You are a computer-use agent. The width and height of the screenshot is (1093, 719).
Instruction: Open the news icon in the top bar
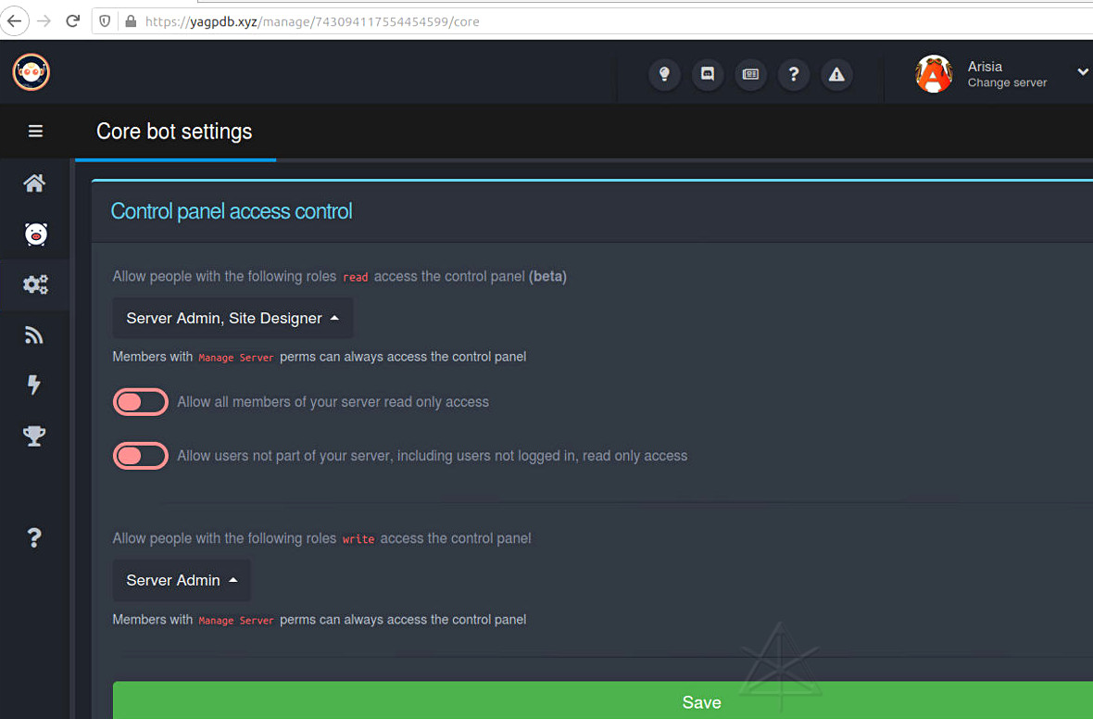[750, 74]
